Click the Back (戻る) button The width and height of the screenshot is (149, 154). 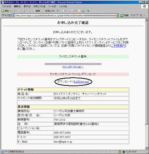point(5,11)
